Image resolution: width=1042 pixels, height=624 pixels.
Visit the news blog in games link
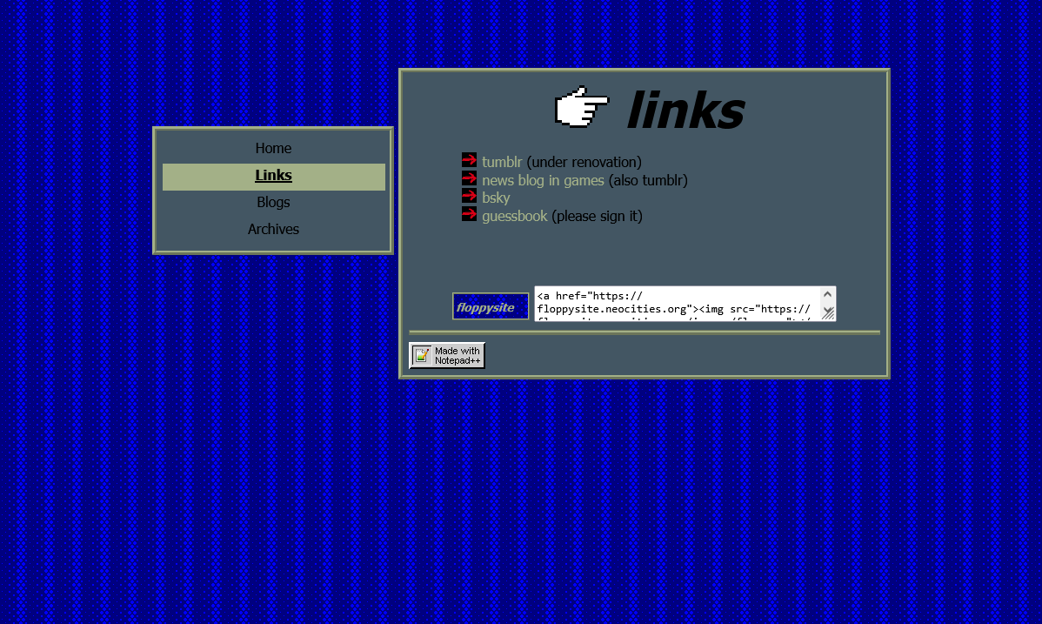click(x=543, y=180)
